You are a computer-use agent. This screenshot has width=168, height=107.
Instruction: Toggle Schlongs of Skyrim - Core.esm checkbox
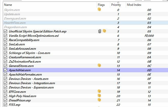(6, 53)
